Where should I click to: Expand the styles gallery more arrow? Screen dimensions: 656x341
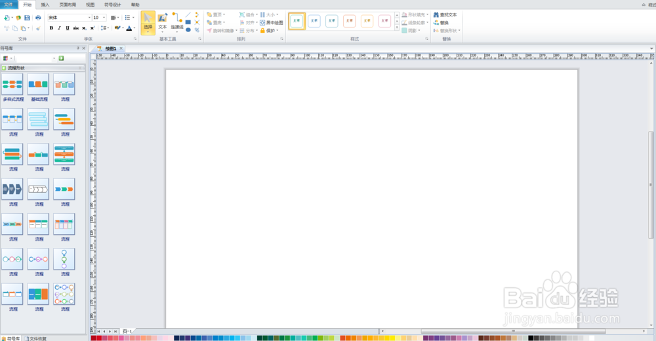click(397, 28)
